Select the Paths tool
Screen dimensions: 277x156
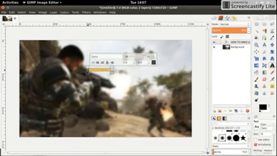pyautogui.click(x=264, y=38)
